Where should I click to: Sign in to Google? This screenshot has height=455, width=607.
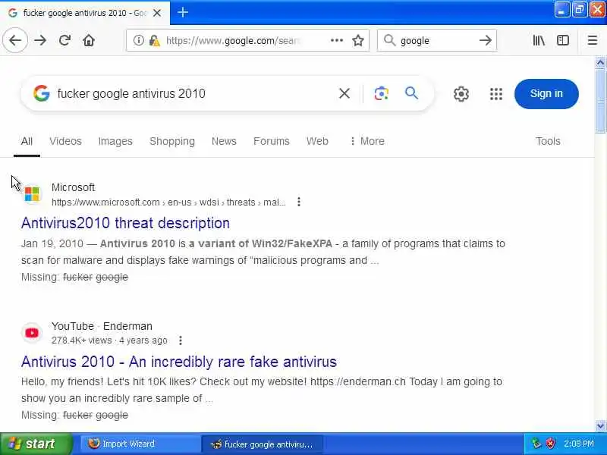tap(546, 93)
